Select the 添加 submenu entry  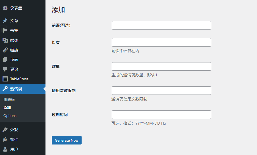point(7,108)
